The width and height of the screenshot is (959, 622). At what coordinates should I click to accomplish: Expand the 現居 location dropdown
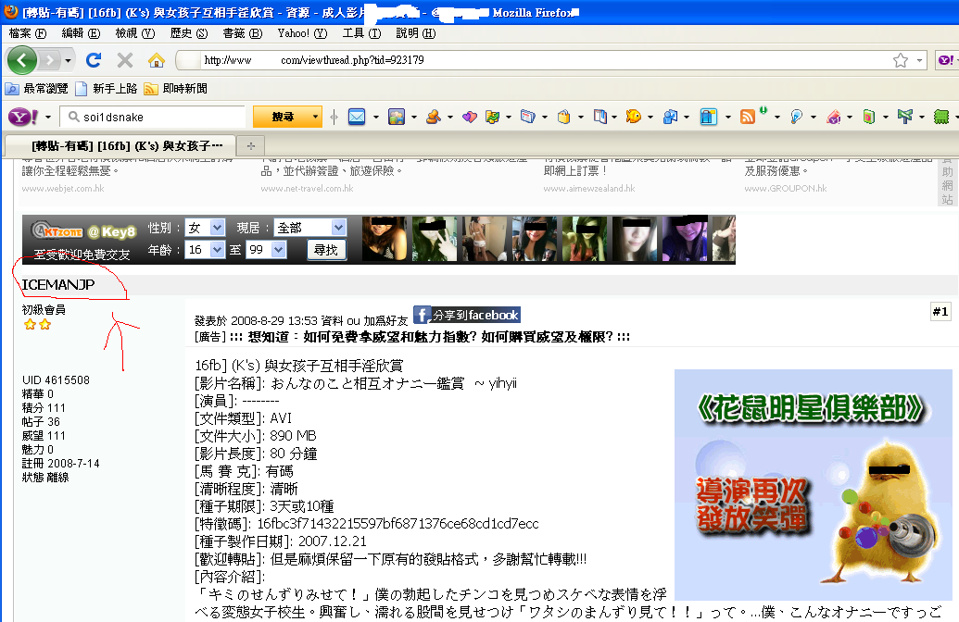309,228
